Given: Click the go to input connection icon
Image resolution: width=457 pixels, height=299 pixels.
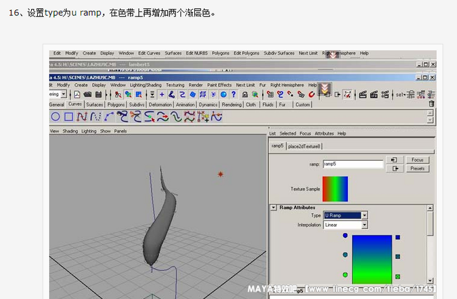Looking at the screenshot, I should pos(394,160).
